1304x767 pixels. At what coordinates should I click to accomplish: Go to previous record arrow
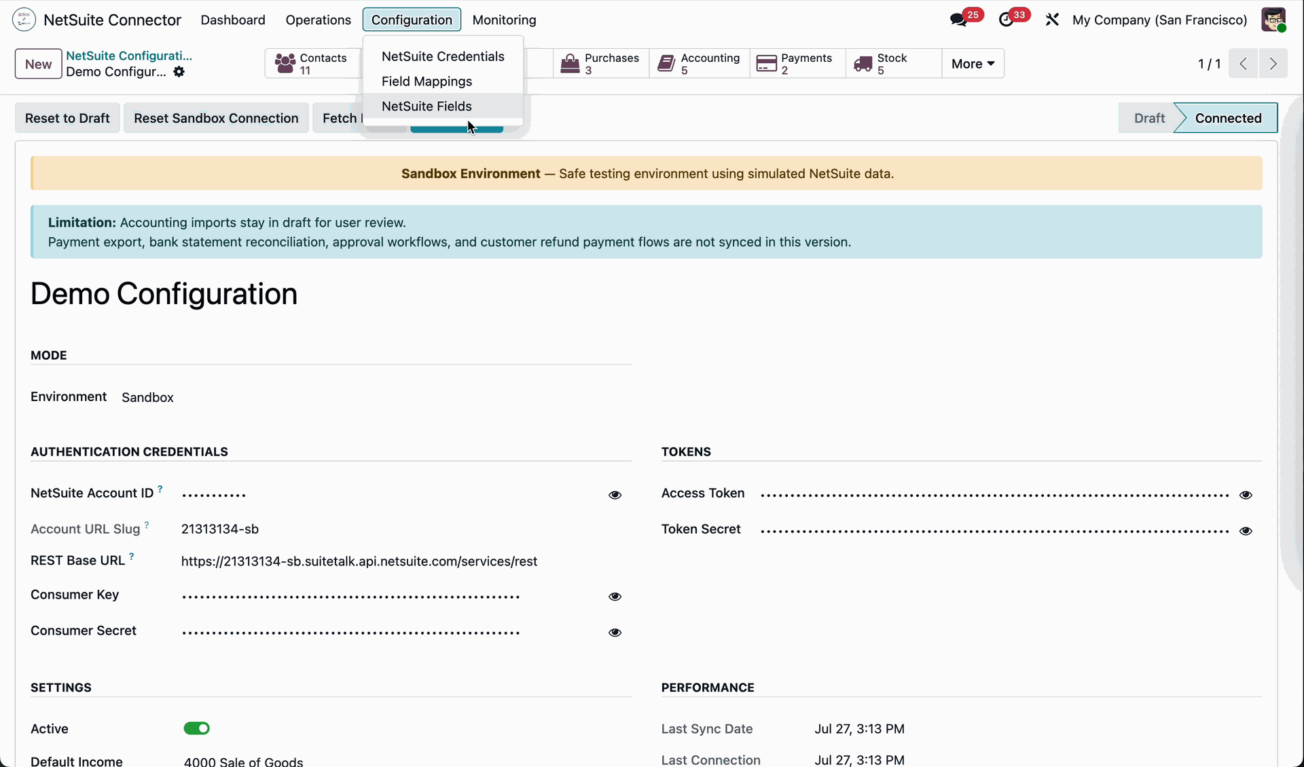(x=1244, y=64)
